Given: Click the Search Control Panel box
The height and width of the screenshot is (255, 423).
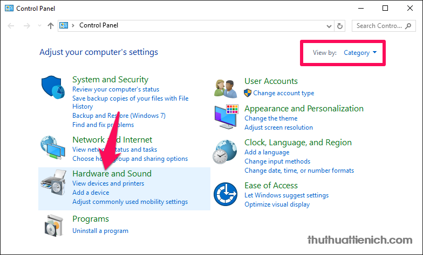Looking at the screenshot, I should [383, 25].
